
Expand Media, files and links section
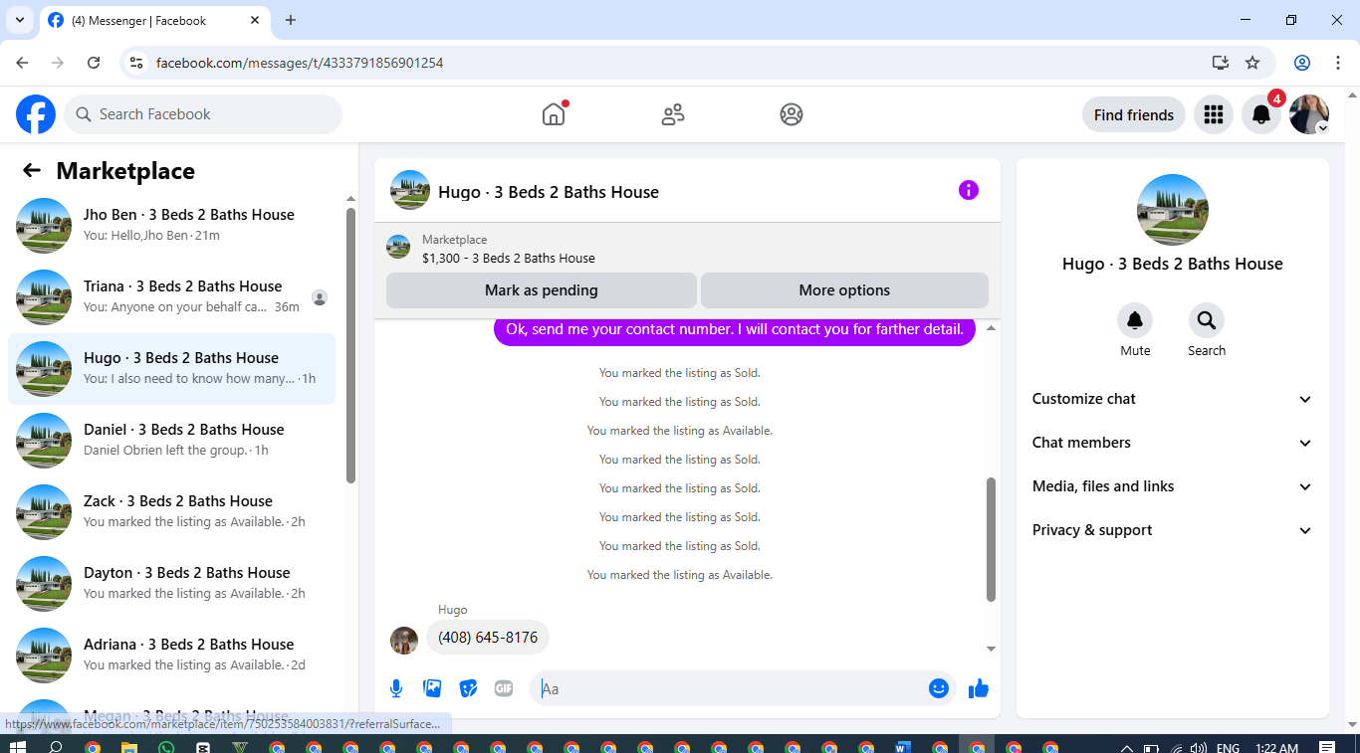coord(1173,486)
